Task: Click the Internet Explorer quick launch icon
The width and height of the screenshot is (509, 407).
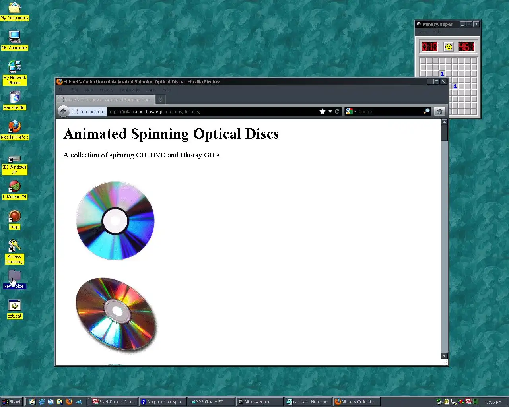Action: point(41,402)
